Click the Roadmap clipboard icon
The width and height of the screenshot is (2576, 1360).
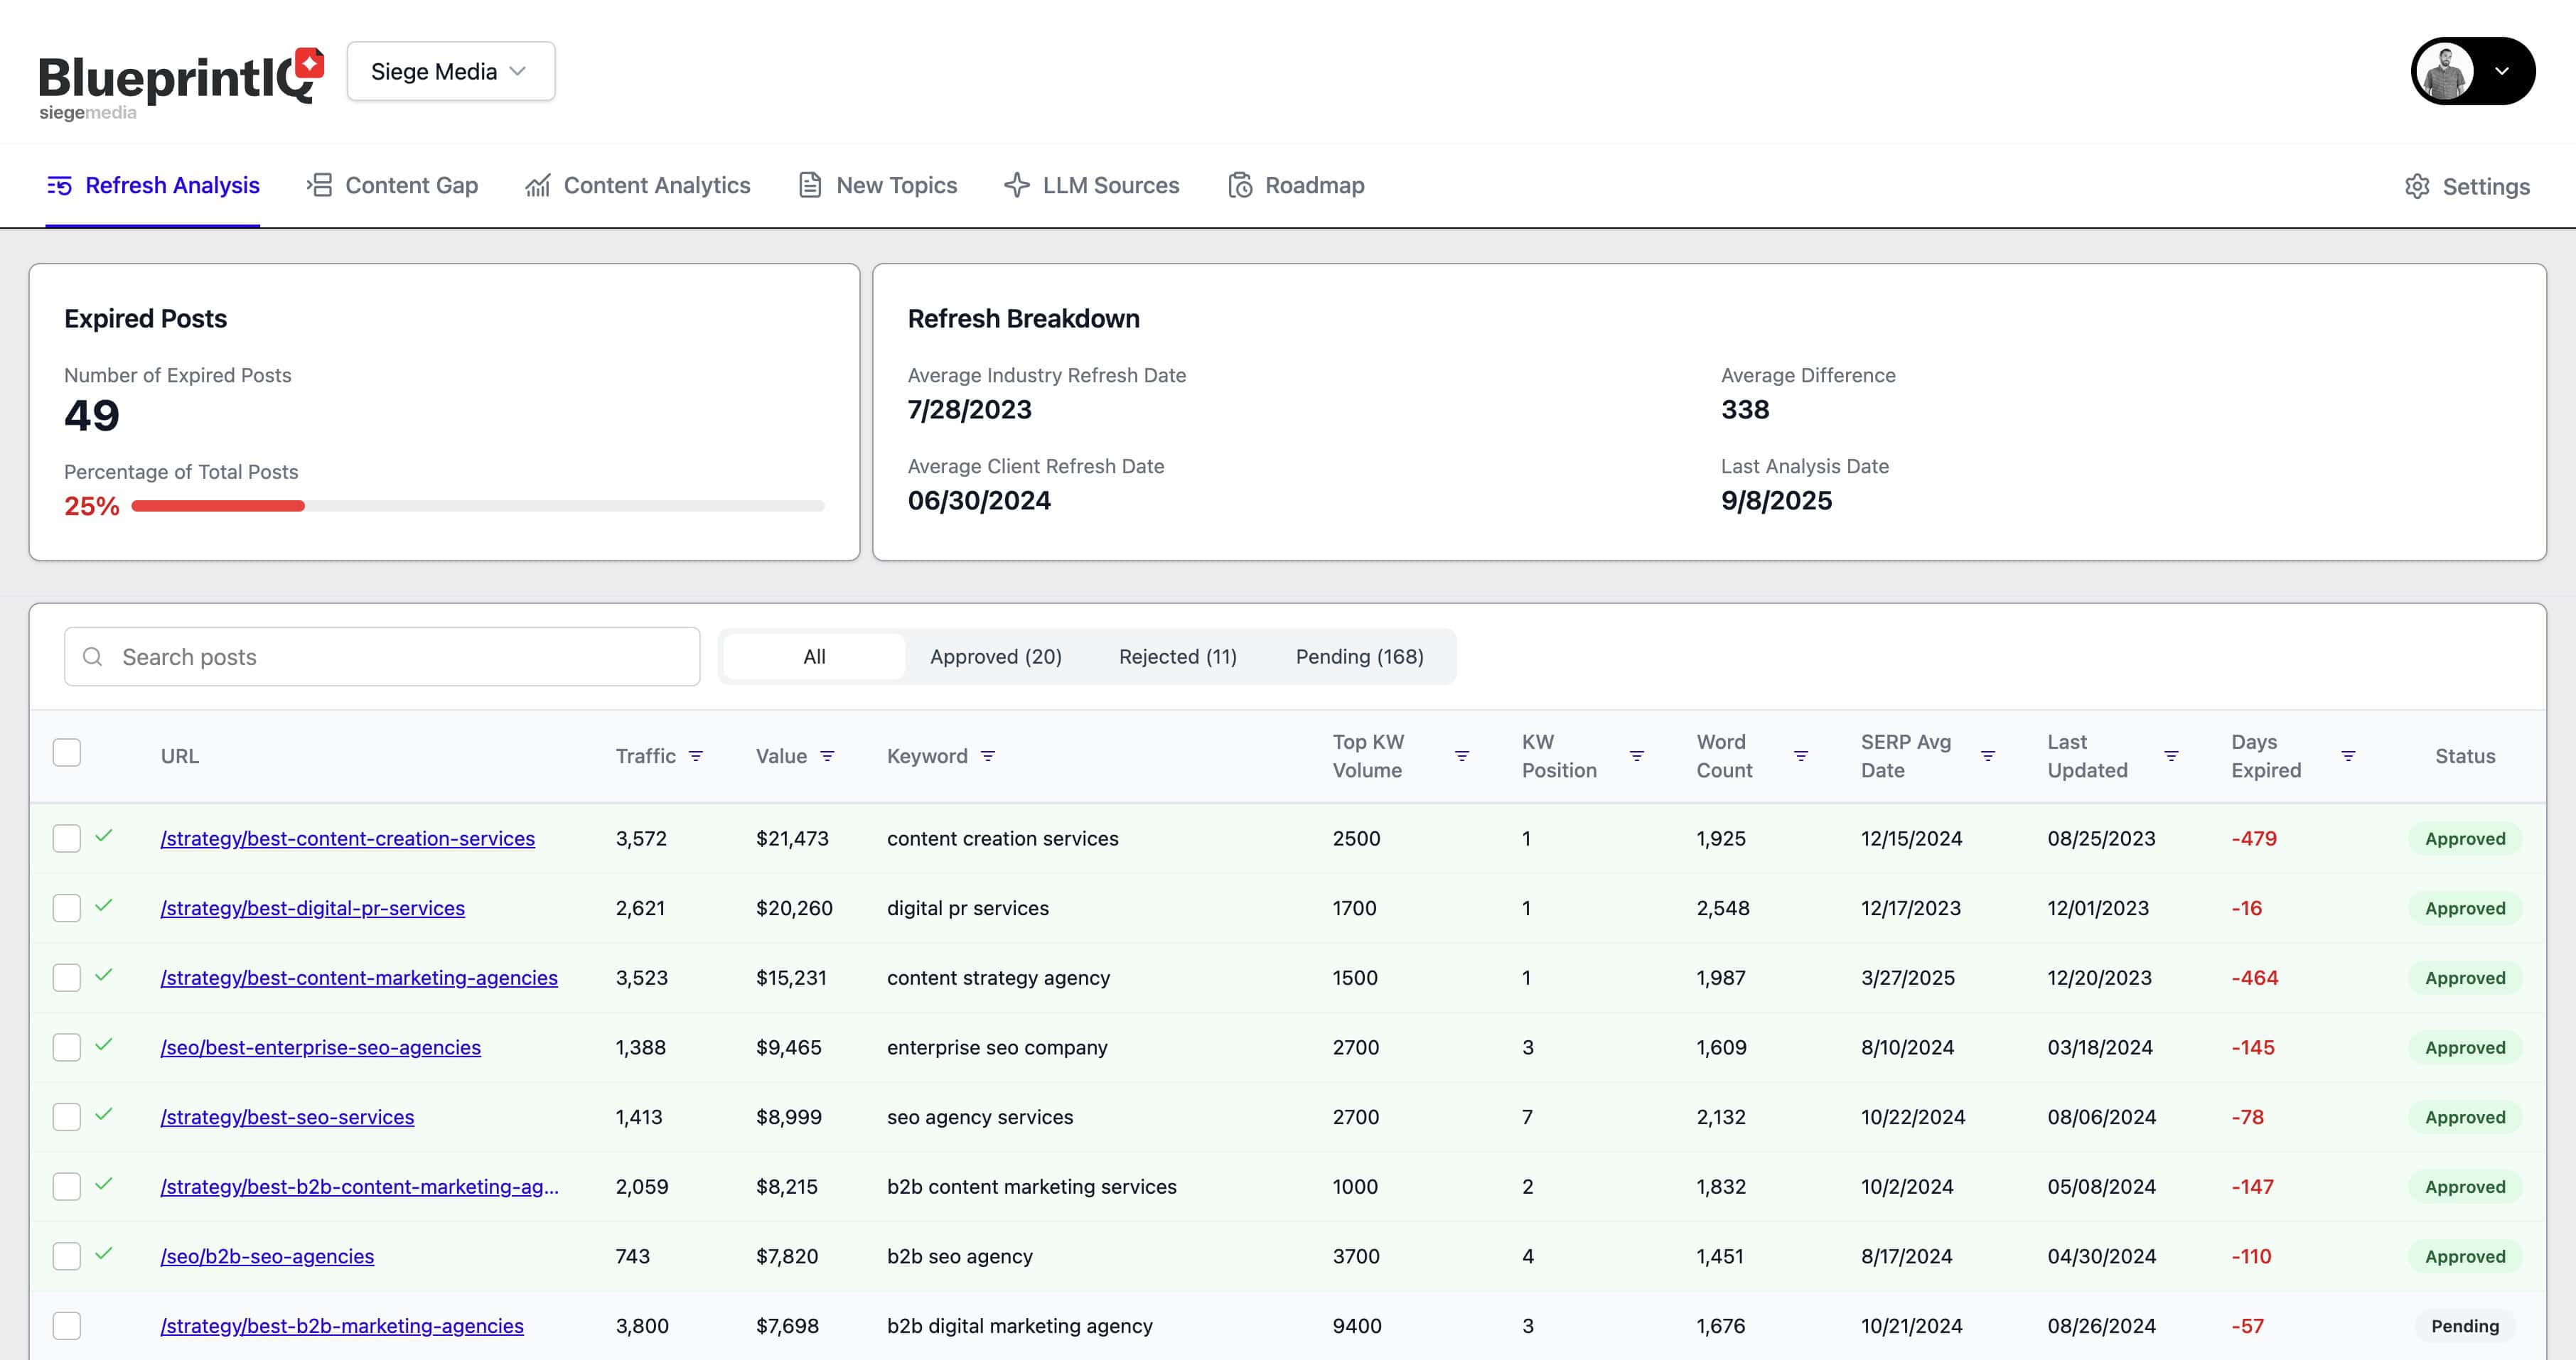1240,185
